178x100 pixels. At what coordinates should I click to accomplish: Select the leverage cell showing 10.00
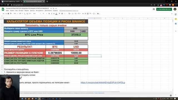click(x=76, y=41)
